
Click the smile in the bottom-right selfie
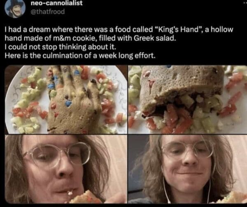189,173
